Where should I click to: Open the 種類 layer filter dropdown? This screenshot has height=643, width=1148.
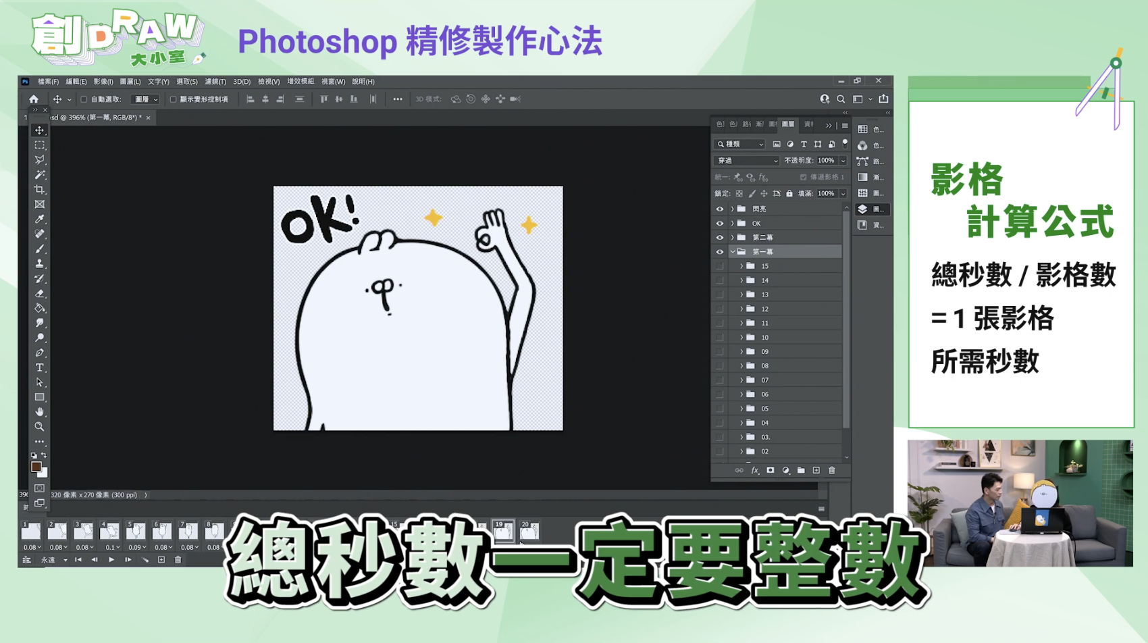coord(740,144)
